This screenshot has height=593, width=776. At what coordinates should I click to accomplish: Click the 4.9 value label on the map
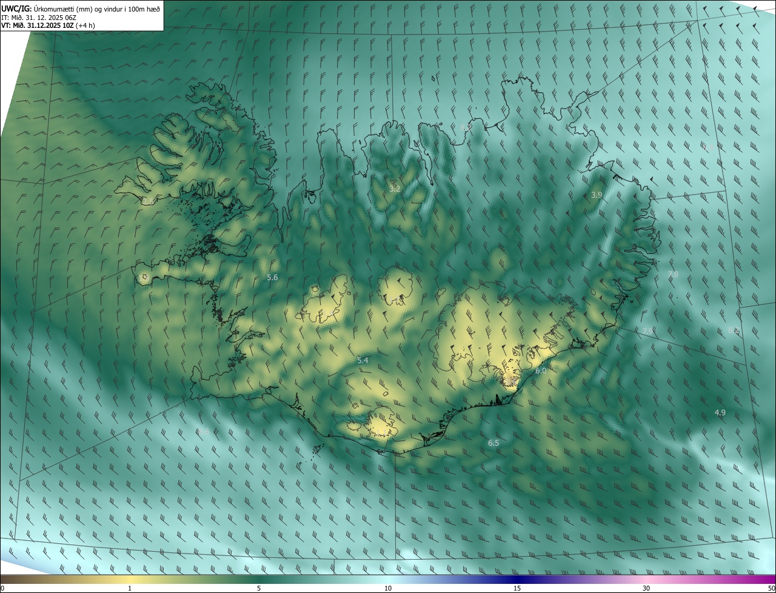tap(720, 413)
